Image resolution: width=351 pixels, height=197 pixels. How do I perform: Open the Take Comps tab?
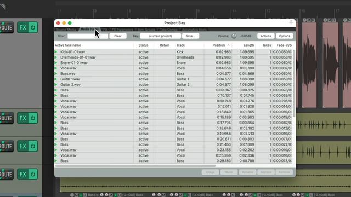(x=168, y=30)
